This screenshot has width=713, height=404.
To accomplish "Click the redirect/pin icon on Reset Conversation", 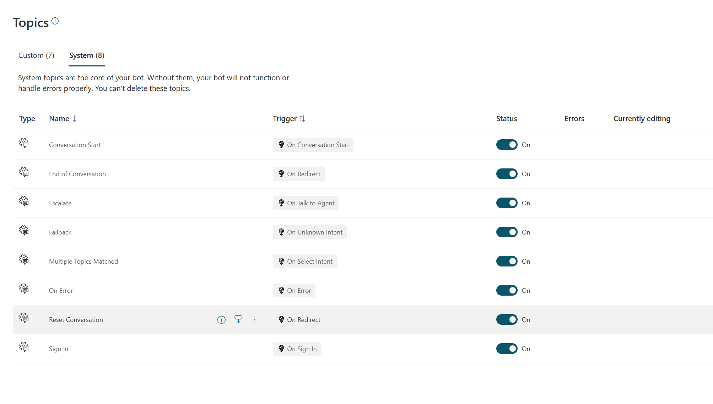I will pyautogui.click(x=238, y=319).
